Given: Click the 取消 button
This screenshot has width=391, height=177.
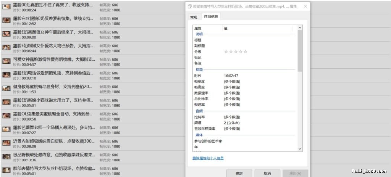Looking at the screenshot, I should [x=267, y=174].
